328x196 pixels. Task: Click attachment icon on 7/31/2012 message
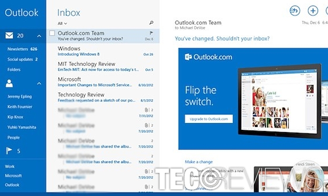[x=147, y=110]
